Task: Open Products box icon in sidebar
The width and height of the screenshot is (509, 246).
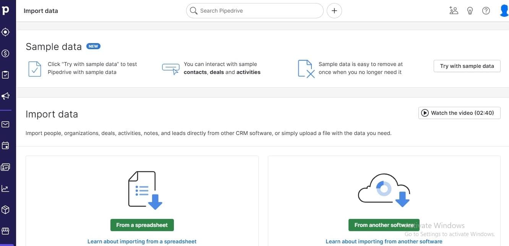Action: 5,210
